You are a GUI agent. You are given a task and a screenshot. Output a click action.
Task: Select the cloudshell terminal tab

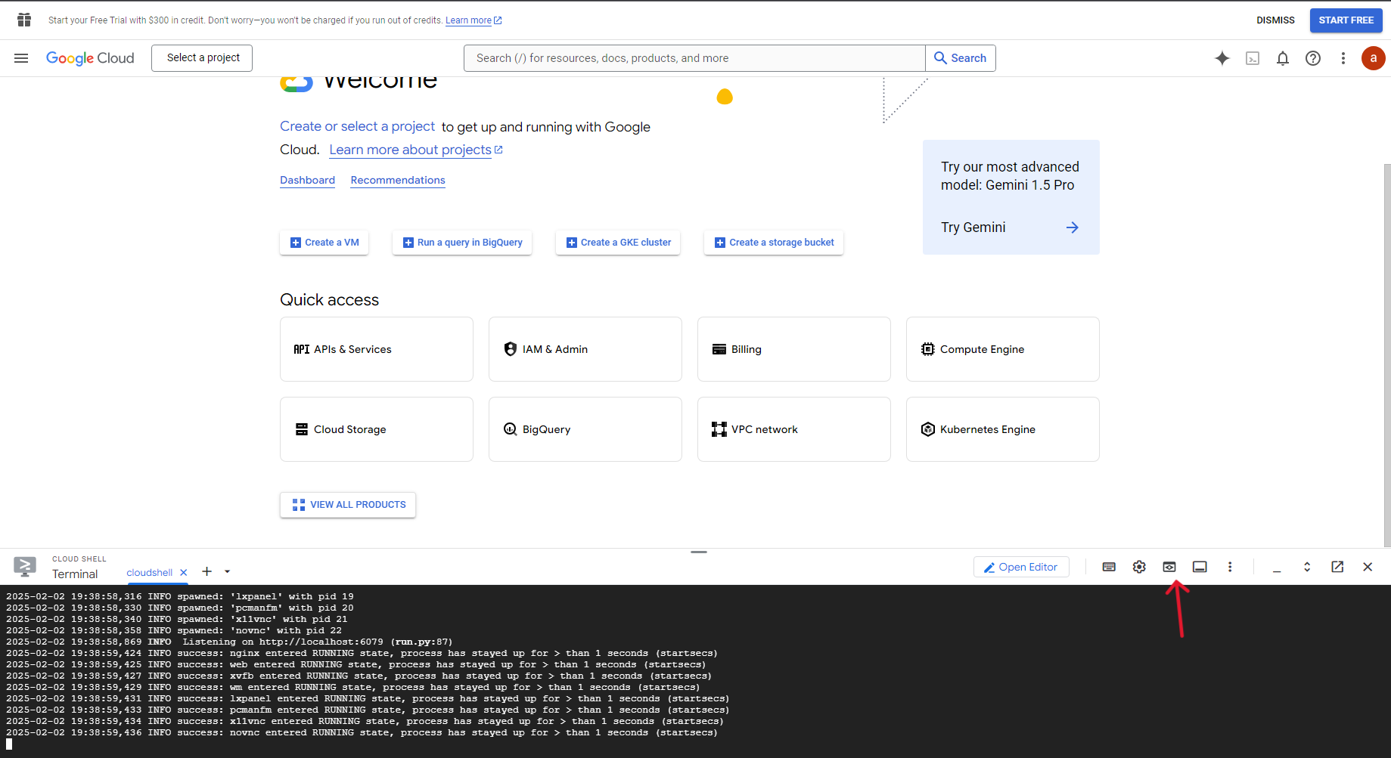tap(149, 573)
